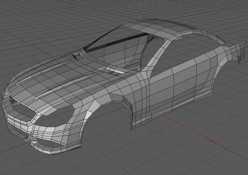
Task: Click the red X axis arrowhead
Action: (206, 138)
